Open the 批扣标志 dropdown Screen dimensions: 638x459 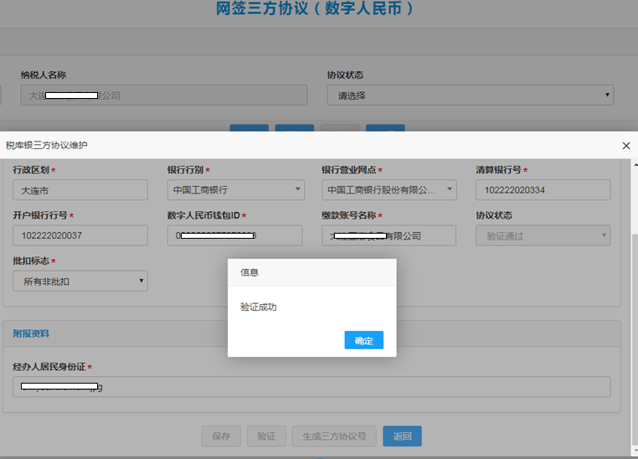[x=80, y=281]
